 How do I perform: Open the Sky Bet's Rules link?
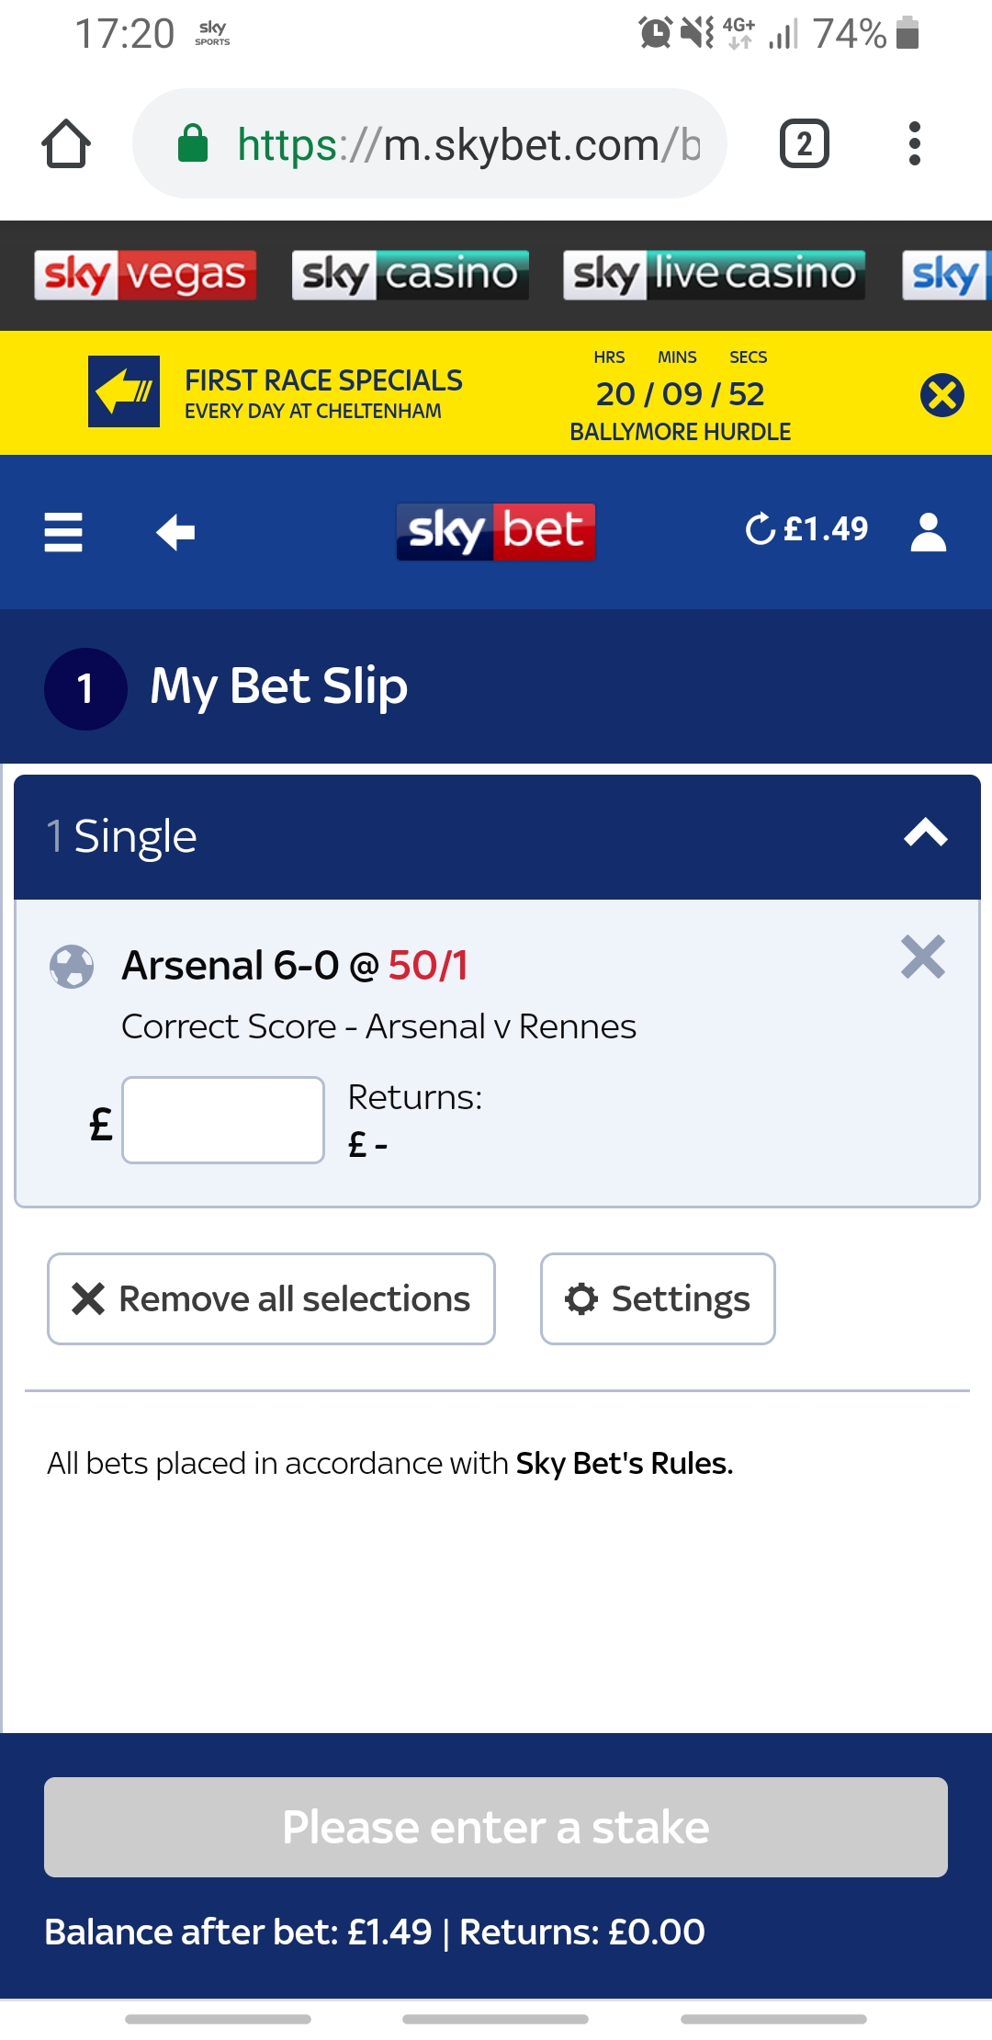pos(625,1463)
